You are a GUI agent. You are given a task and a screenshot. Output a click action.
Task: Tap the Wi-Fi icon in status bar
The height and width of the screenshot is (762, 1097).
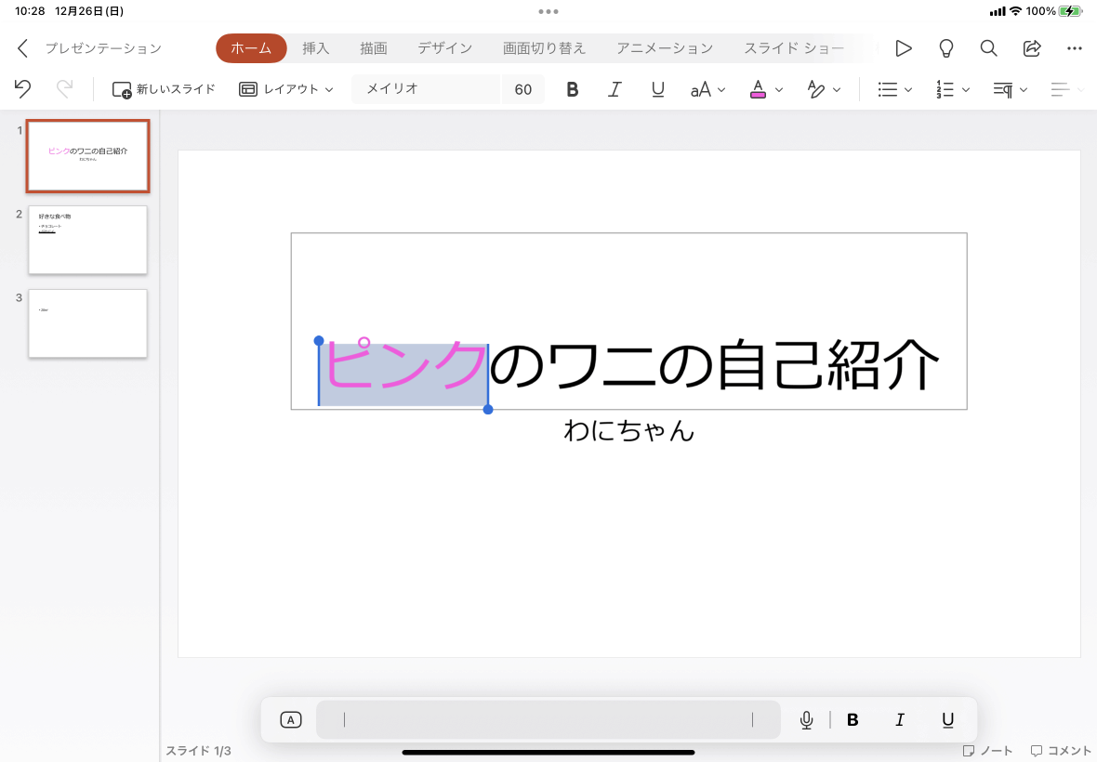coord(1015,11)
